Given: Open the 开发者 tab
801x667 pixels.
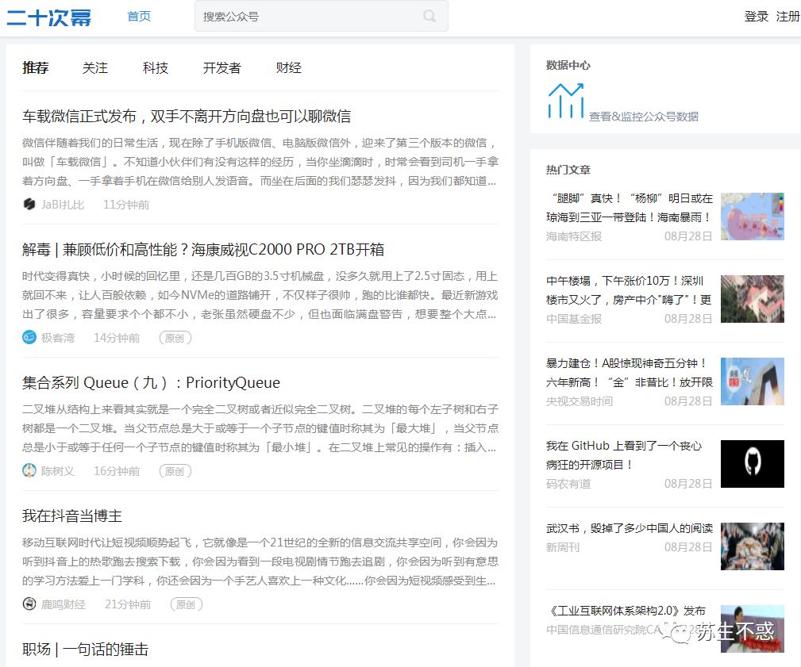Looking at the screenshot, I should 221,67.
